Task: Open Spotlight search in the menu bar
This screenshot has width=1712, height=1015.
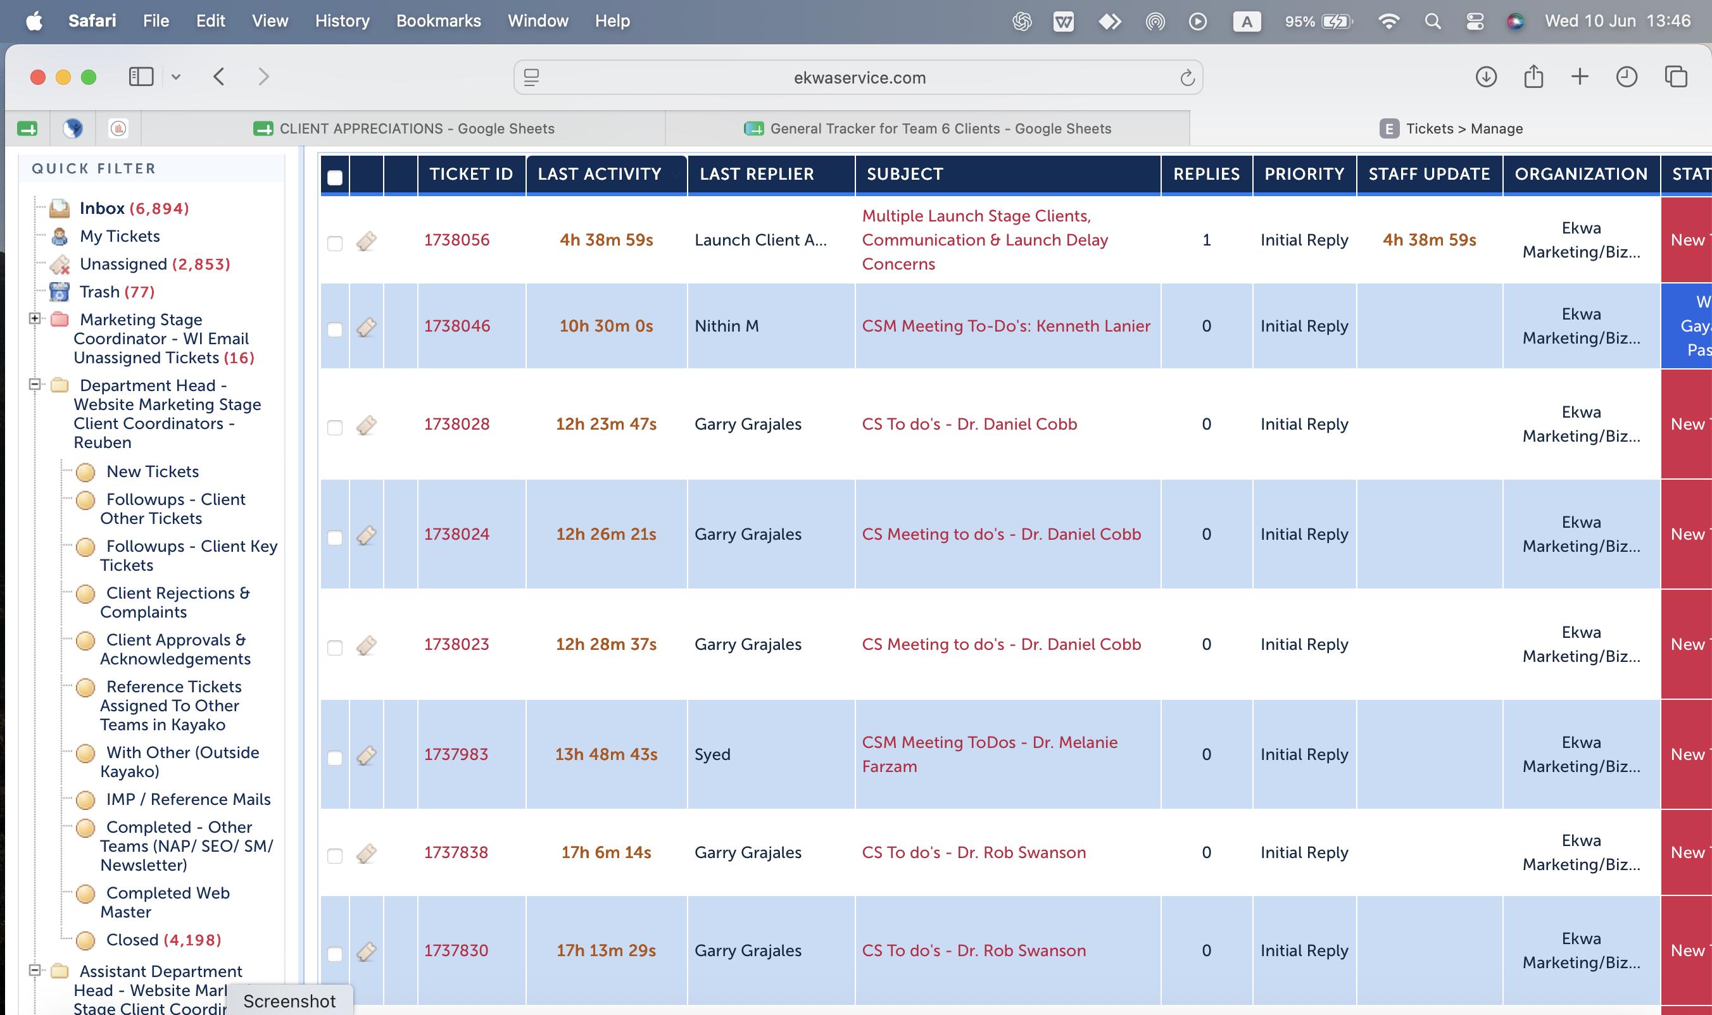Action: coord(1432,22)
